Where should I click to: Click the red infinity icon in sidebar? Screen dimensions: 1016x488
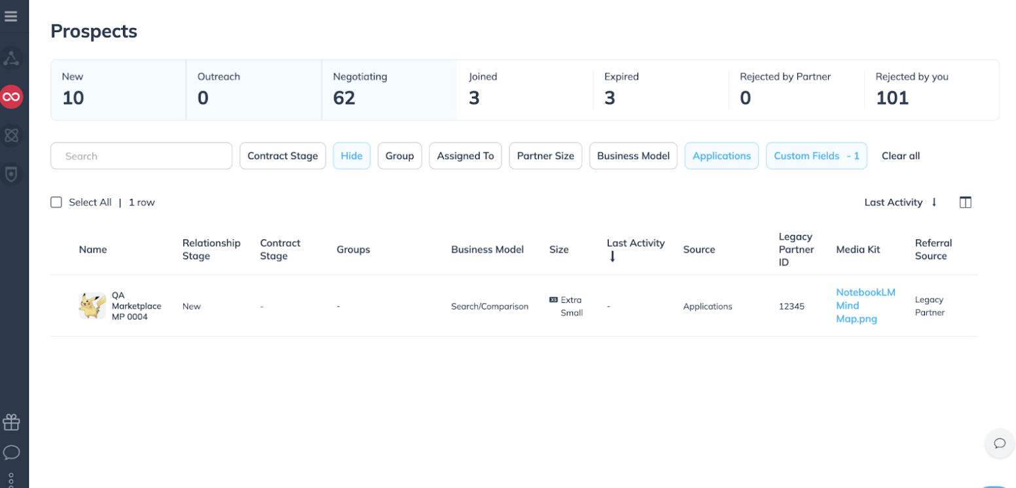click(12, 97)
